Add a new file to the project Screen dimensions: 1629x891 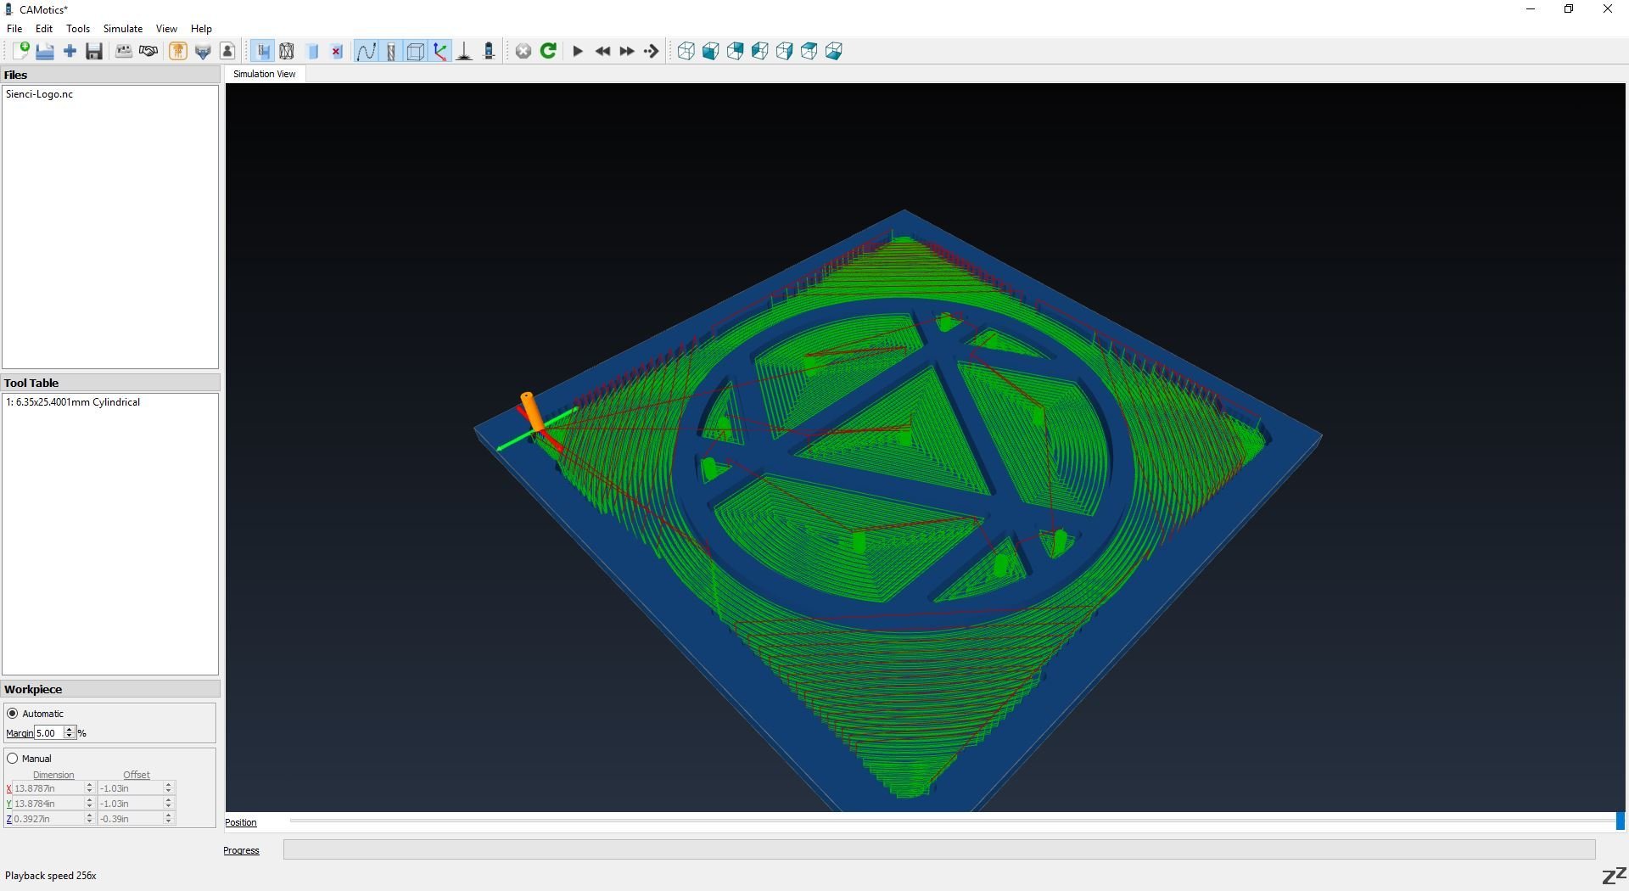coord(70,51)
